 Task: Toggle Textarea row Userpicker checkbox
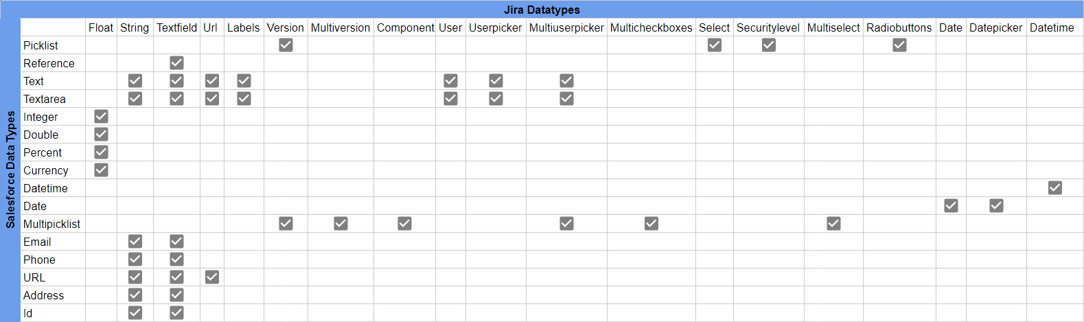point(496,98)
